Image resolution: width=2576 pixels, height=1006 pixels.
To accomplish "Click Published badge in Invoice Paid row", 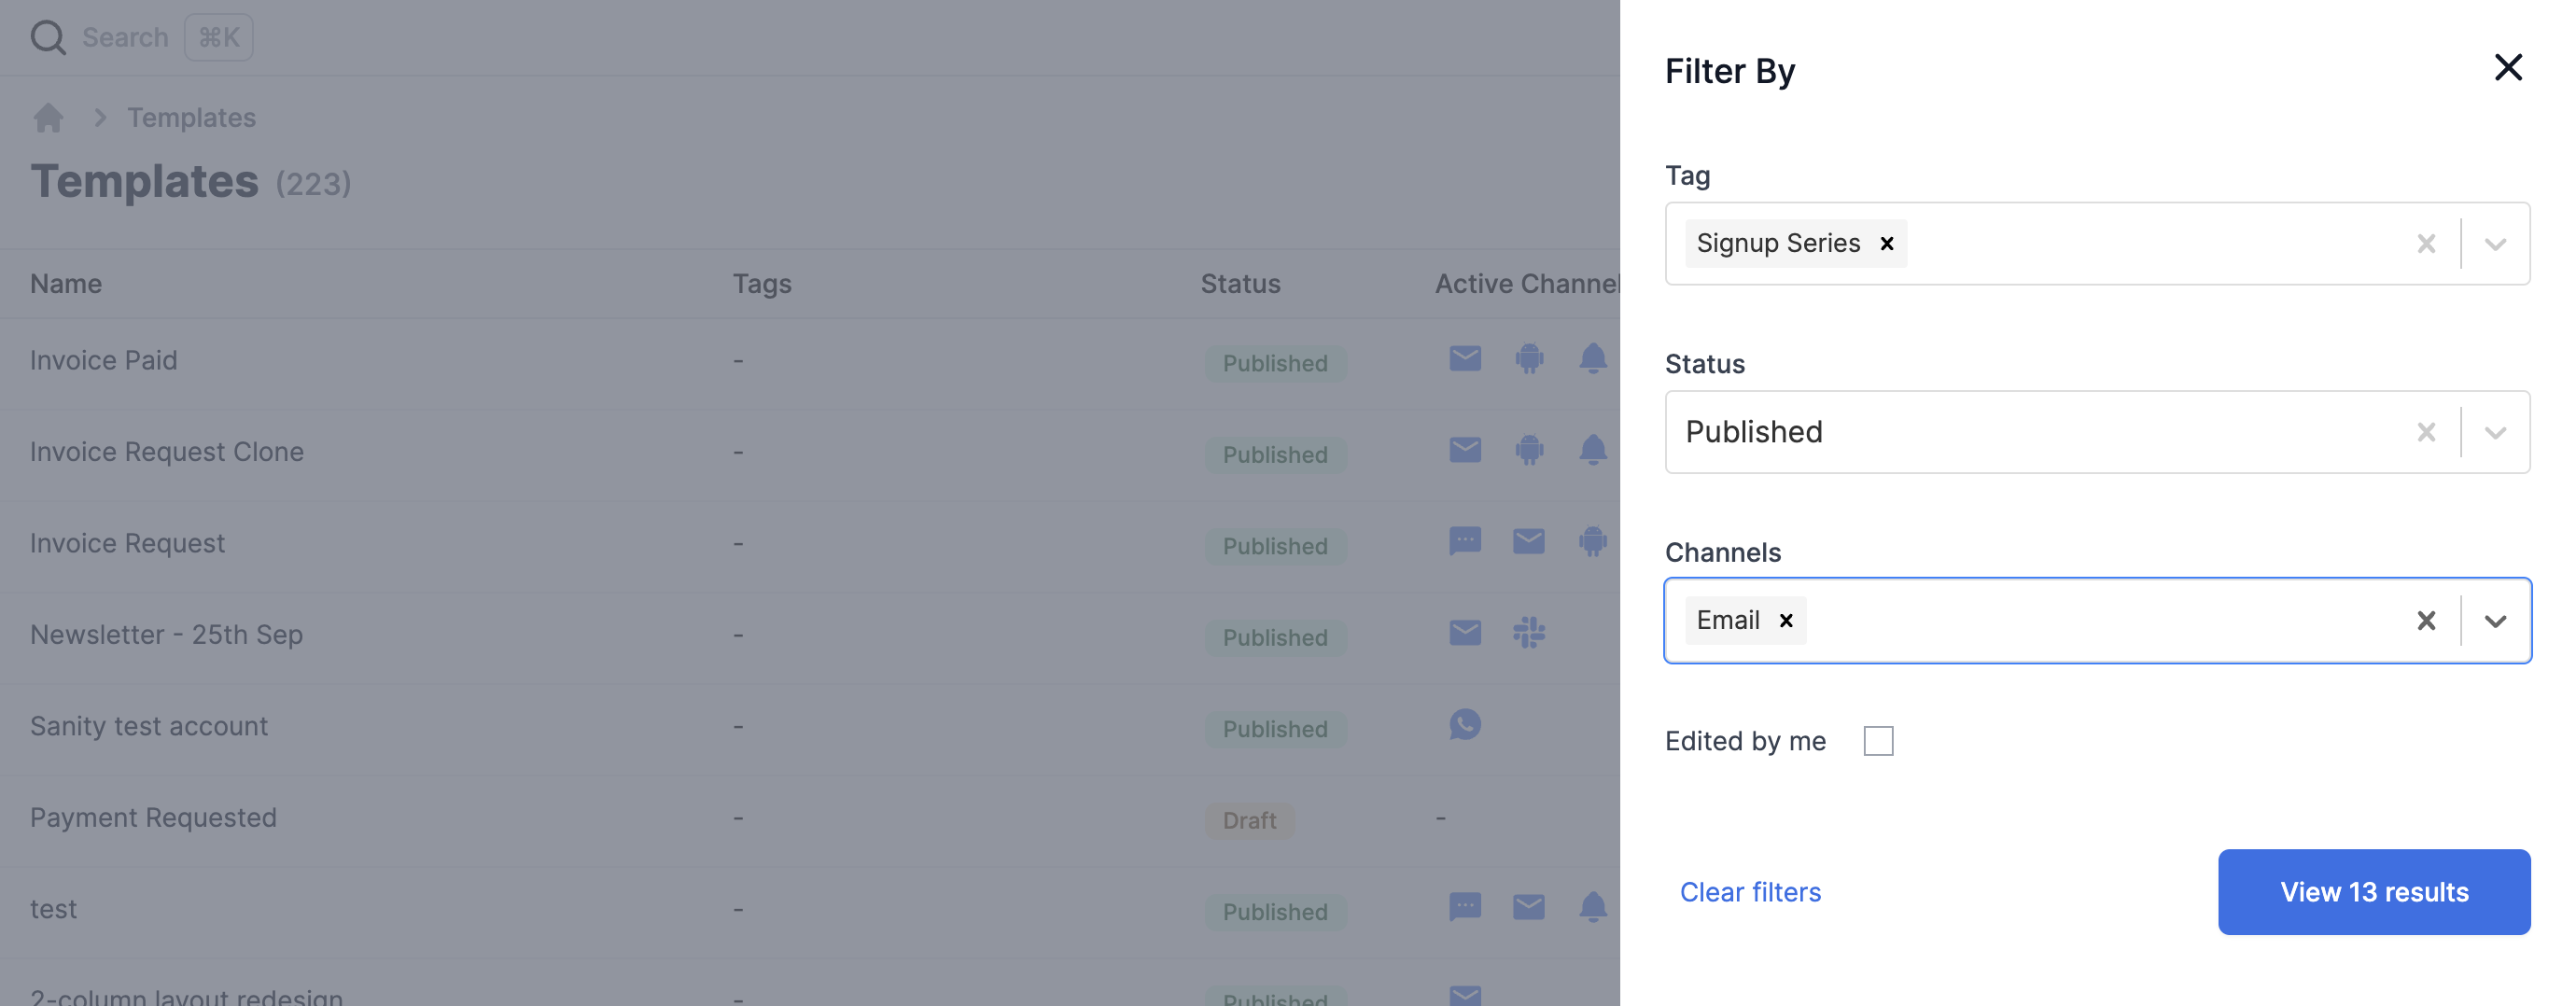I will 1275,363.
